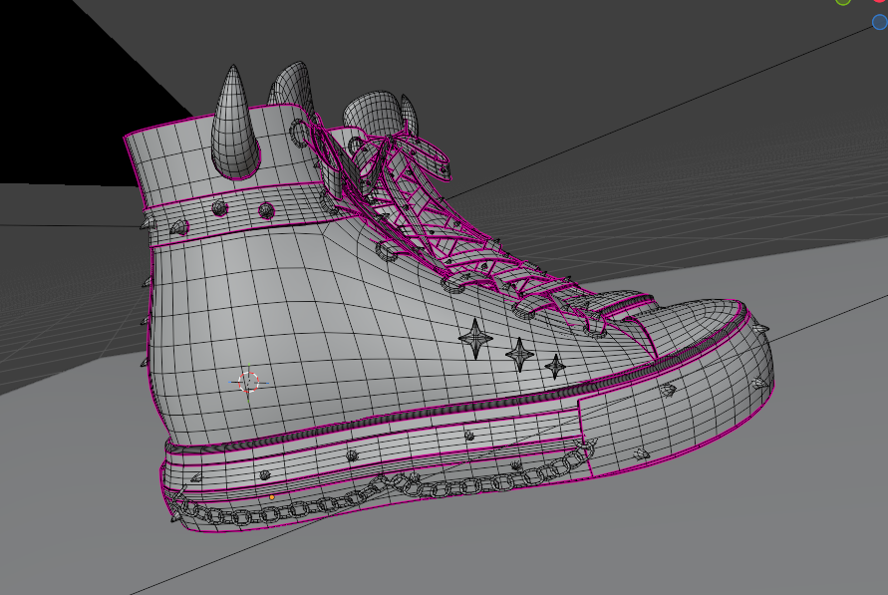Select the largest four-point star decoration
The height and width of the screenshot is (595, 888).
[475, 339]
